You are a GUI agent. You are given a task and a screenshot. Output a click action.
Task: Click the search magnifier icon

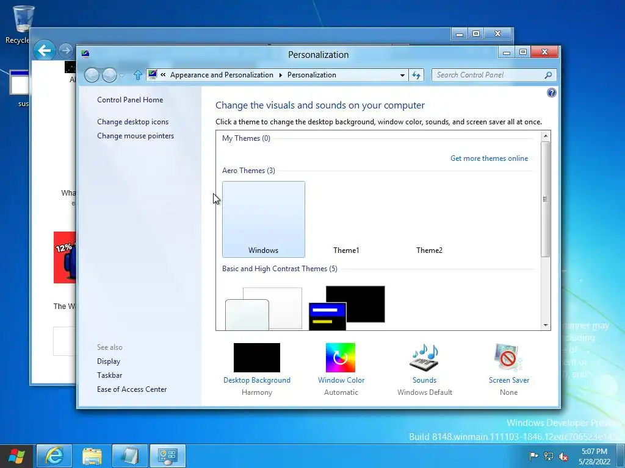point(549,75)
